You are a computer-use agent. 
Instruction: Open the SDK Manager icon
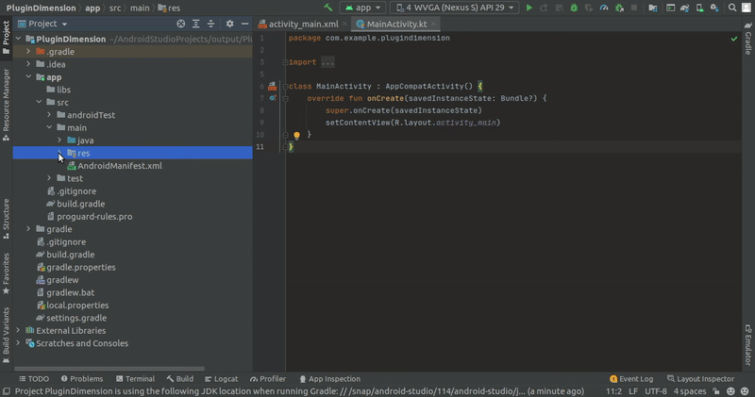click(x=714, y=8)
